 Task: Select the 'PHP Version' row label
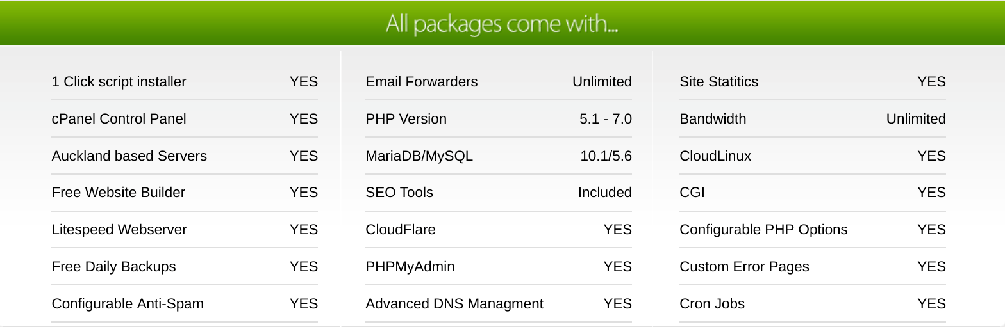406,119
